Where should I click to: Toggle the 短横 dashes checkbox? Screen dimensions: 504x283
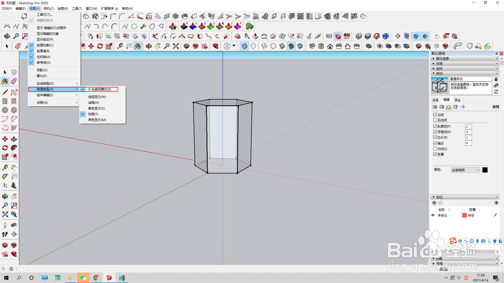click(435, 154)
